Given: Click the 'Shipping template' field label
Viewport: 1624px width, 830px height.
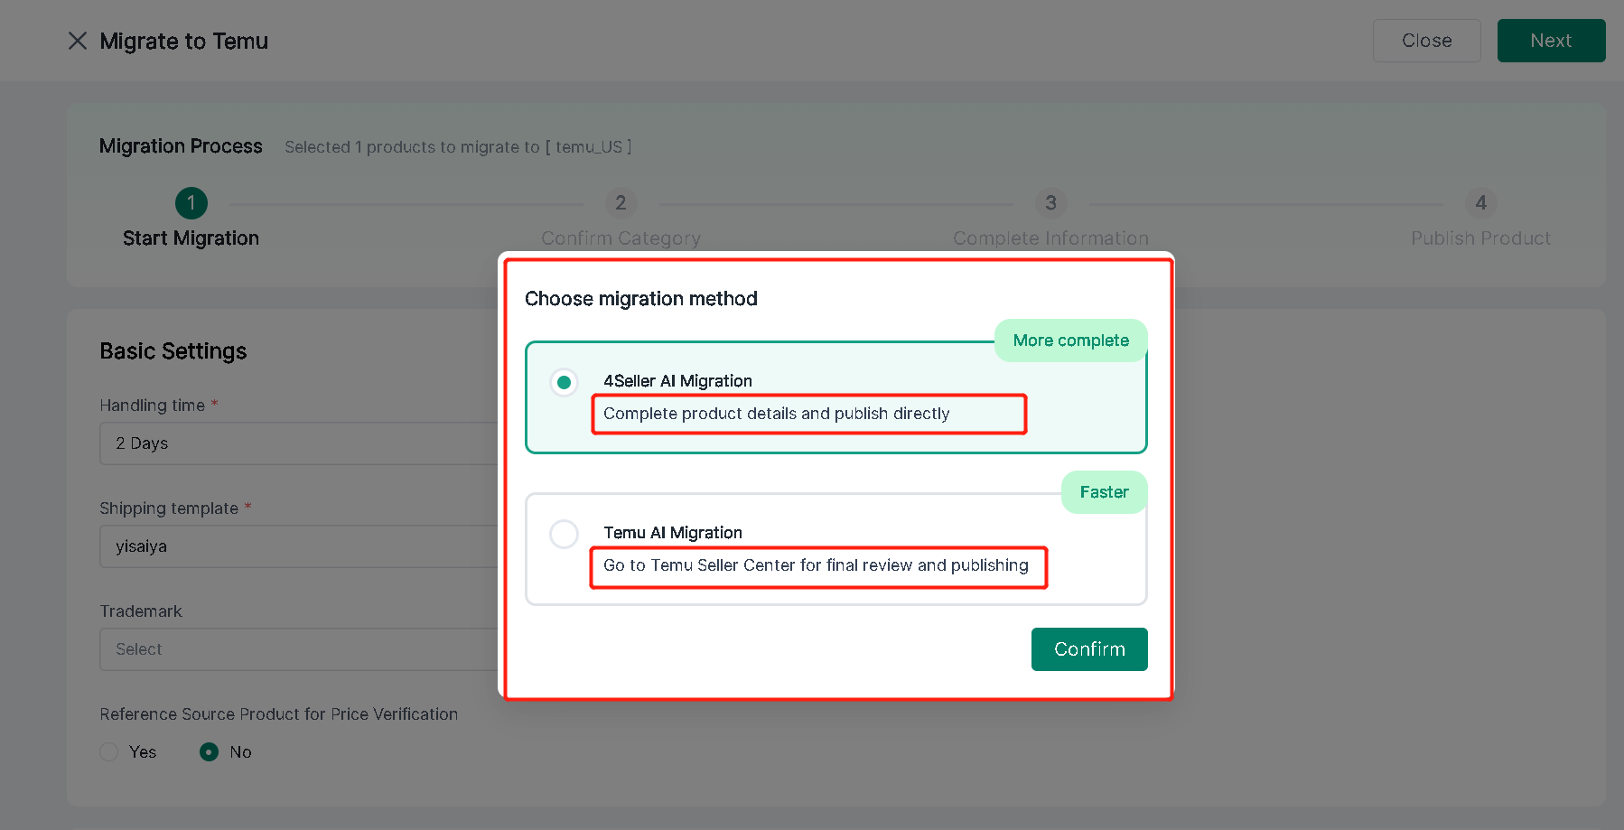Looking at the screenshot, I should 169,508.
